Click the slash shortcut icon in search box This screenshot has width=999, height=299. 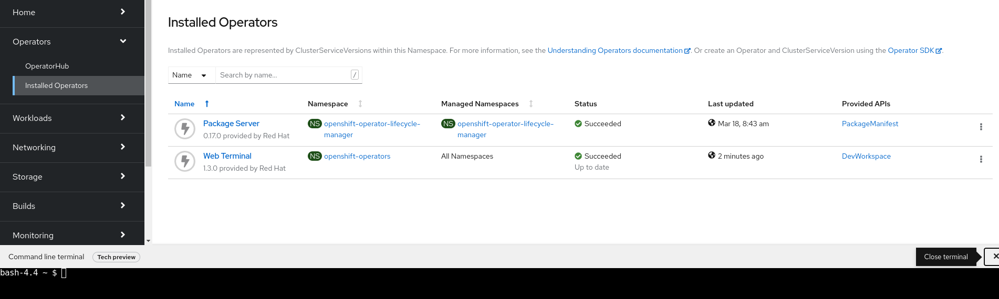pos(355,75)
